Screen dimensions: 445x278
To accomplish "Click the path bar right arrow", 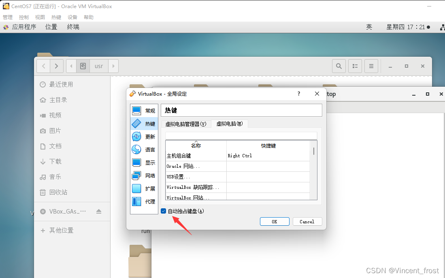I will pos(113,66).
